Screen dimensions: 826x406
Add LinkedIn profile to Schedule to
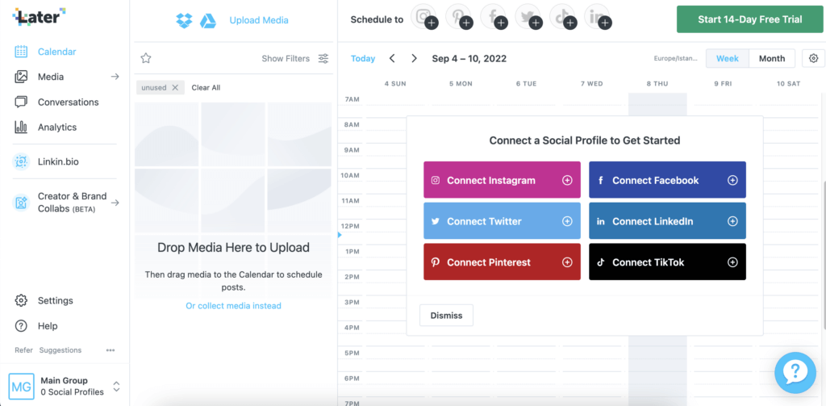598,17
